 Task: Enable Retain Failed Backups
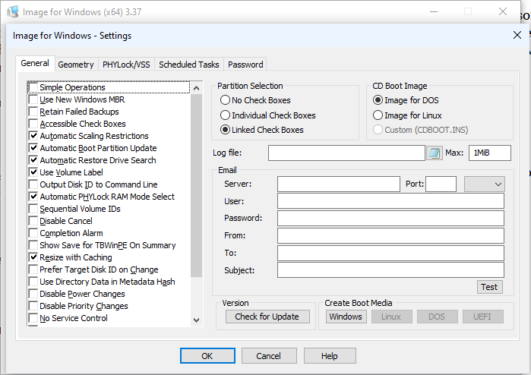click(33, 112)
